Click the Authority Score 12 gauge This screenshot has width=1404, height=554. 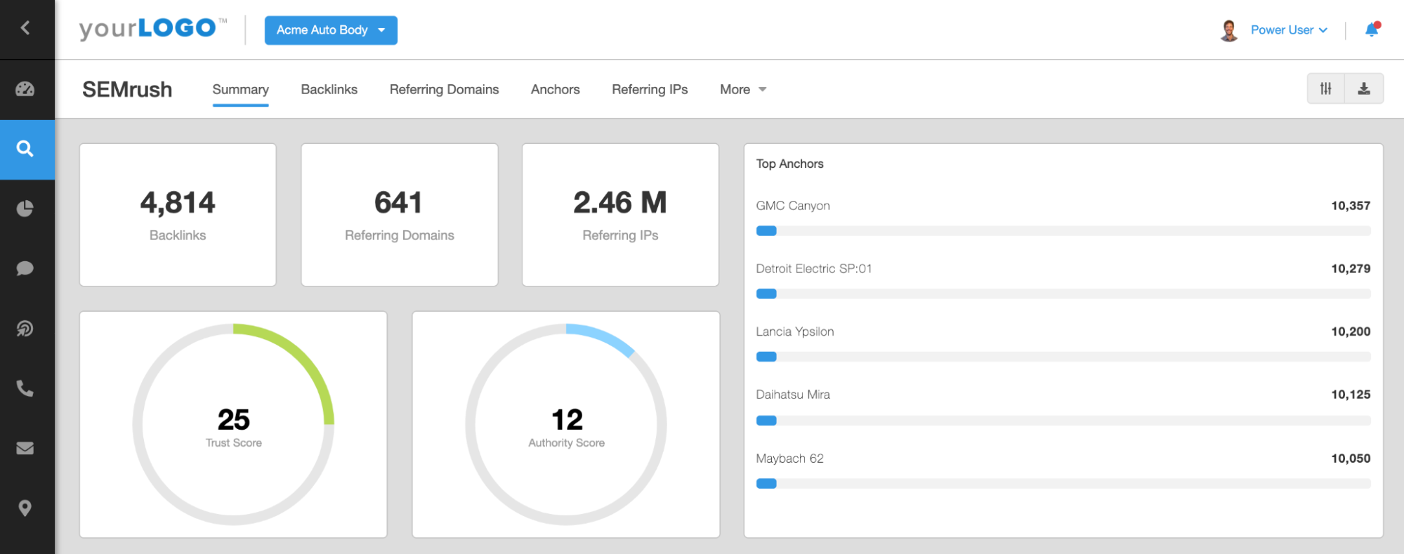[x=566, y=424]
